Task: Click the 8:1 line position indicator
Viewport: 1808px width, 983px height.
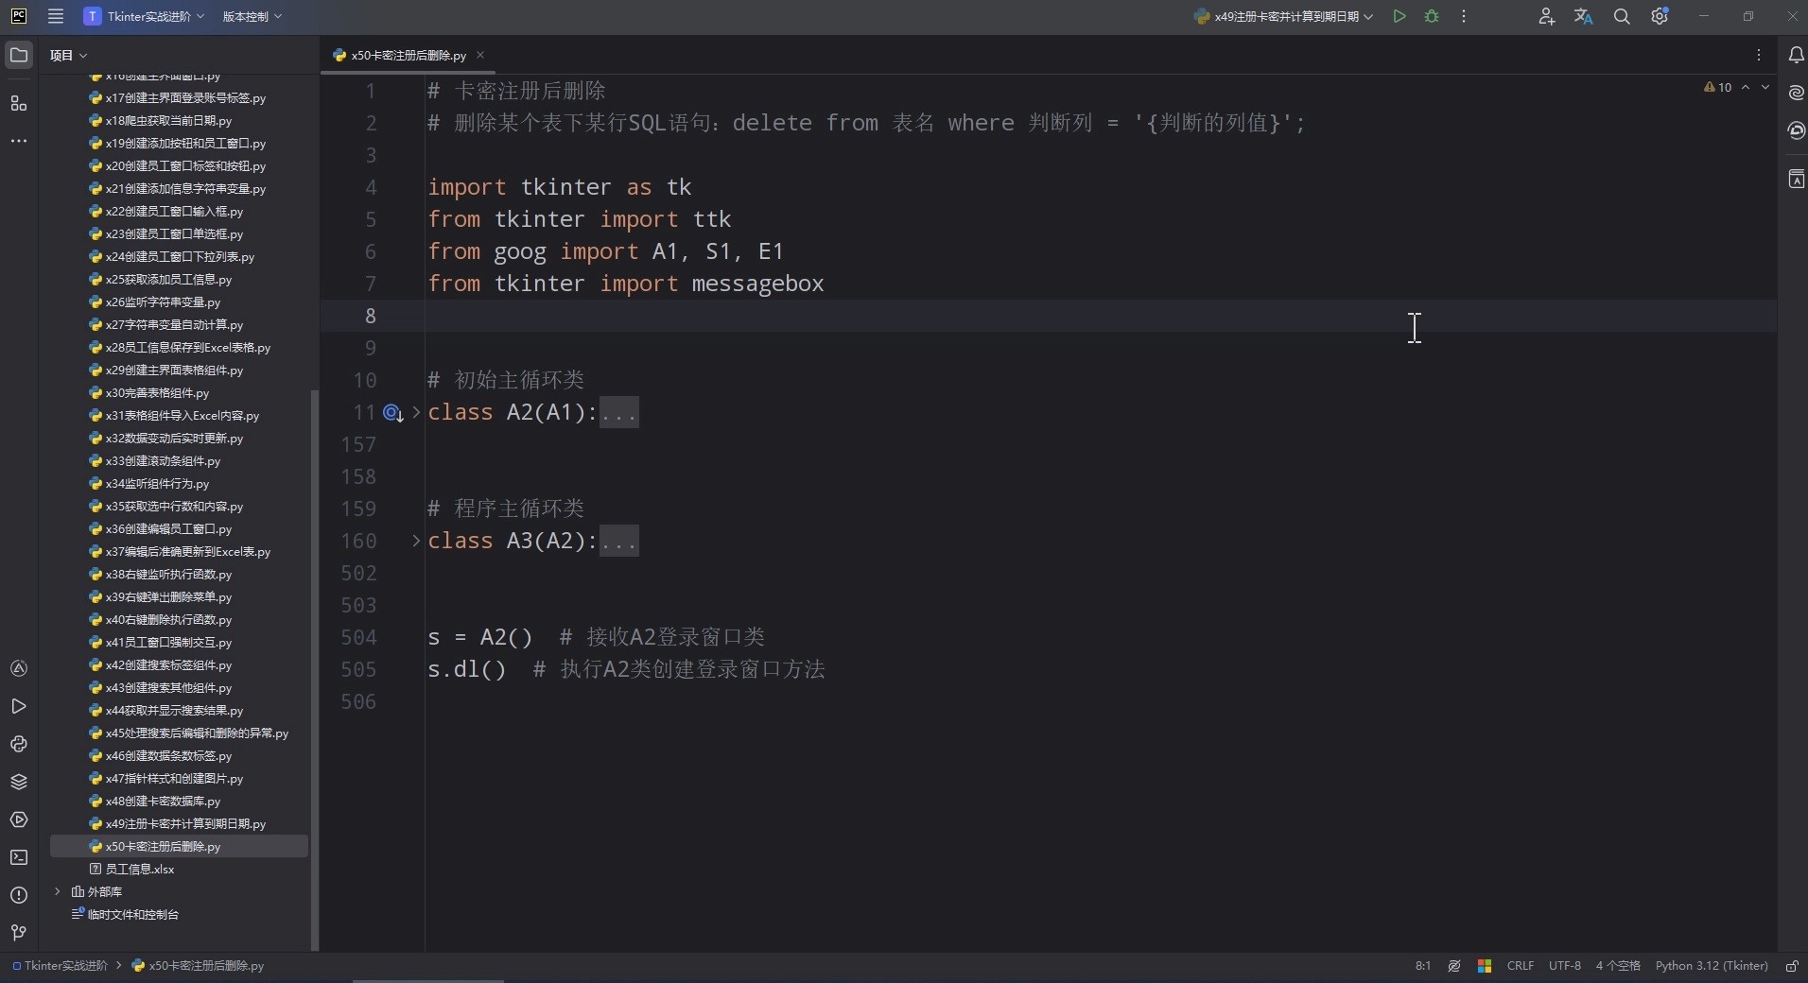Action: [x=1422, y=966]
